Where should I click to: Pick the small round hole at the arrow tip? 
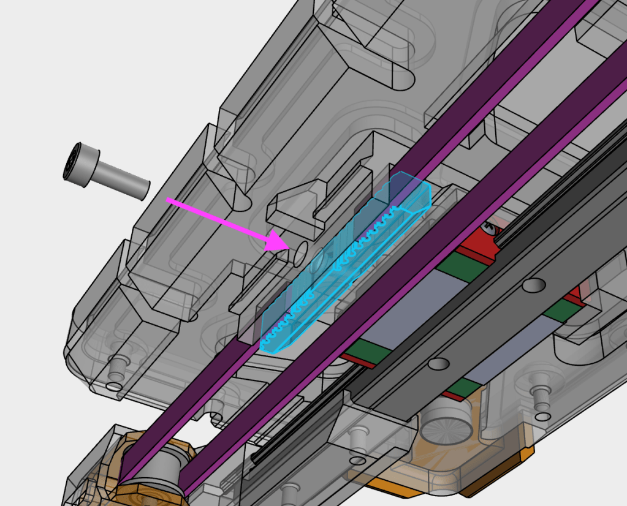[300, 252]
